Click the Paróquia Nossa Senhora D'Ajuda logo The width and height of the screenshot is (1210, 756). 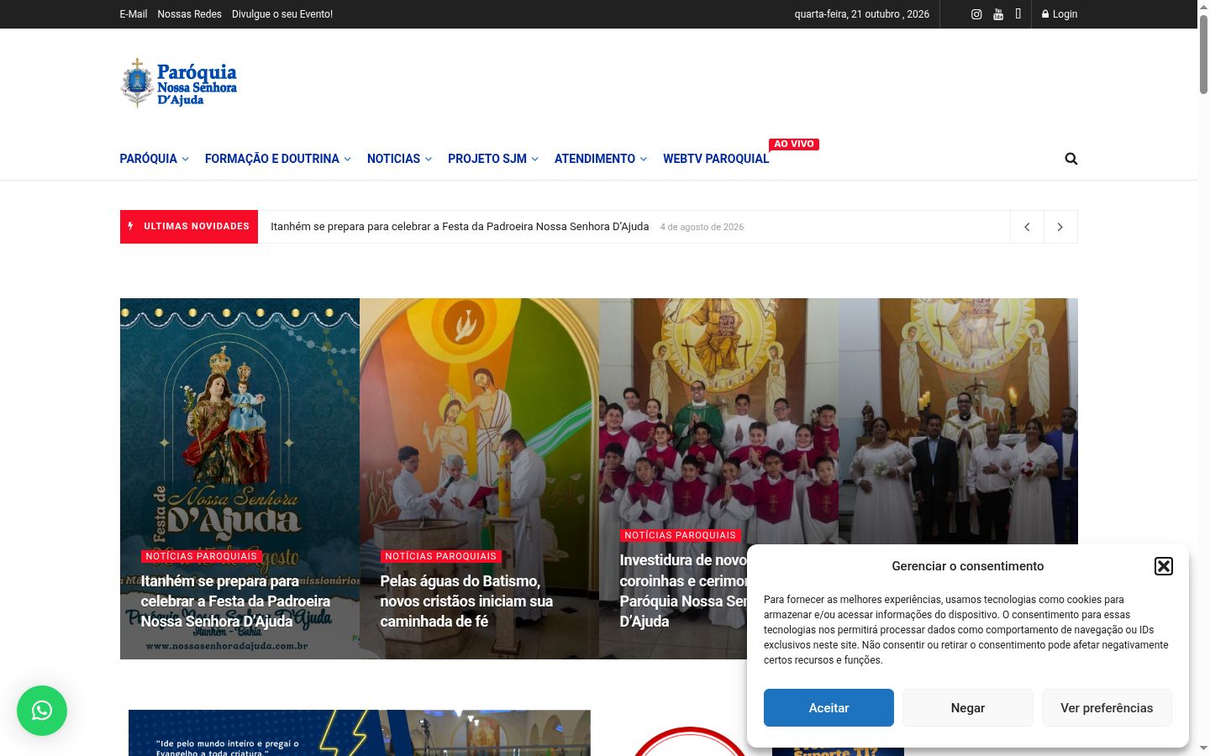point(179,82)
